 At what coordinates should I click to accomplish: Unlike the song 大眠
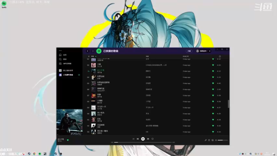pos(213,65)
